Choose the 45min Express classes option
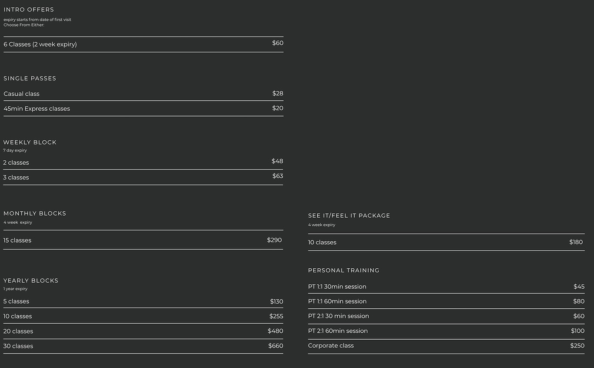The image size is (594, 368). point(37,108)
